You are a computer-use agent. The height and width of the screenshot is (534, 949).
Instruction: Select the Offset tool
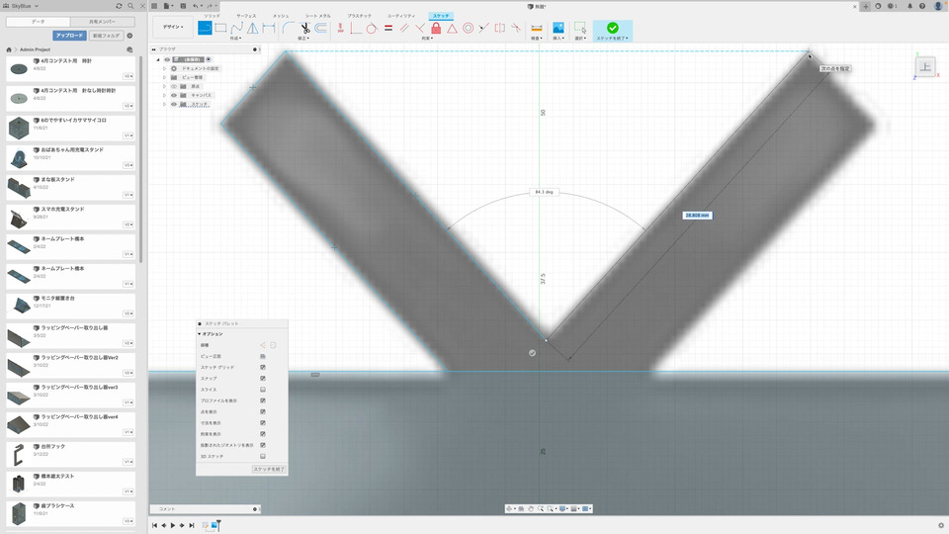(320, 28)
